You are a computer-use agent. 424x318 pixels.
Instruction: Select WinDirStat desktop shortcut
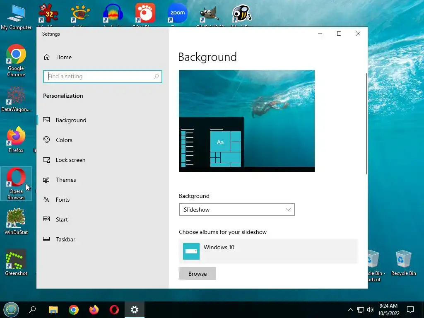tap(16, 221)
